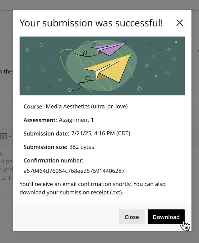Click the course name Media Aesthetics
The image size is (199, 243).
[87, 107]
